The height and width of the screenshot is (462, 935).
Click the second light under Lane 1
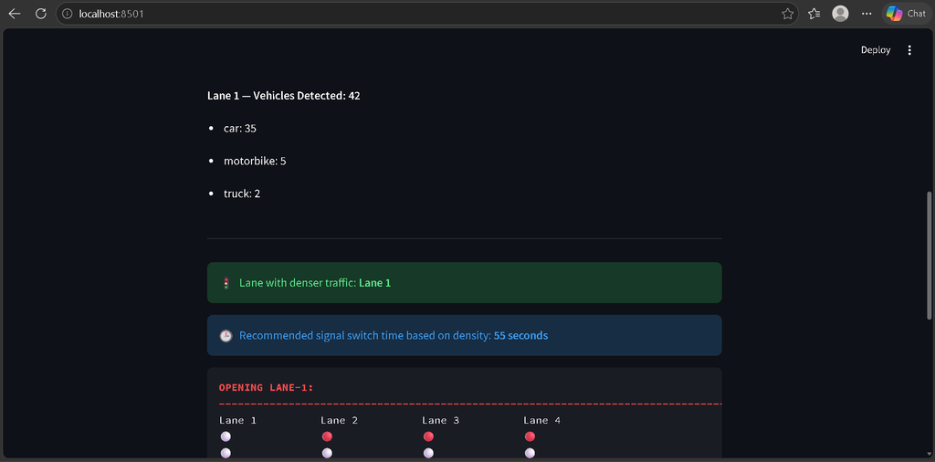coord(226,453)
